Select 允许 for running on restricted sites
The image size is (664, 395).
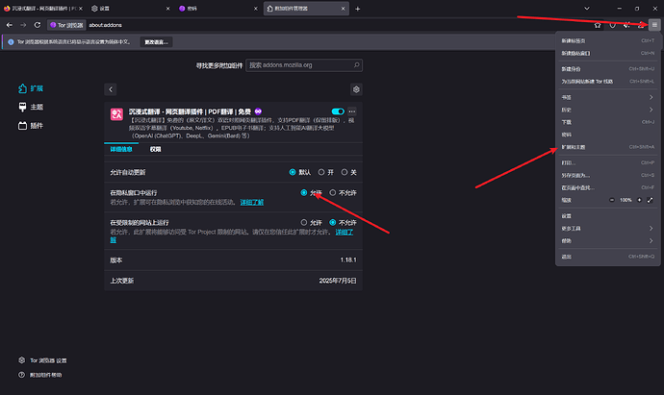pyautogui.click(x=304, y=222)
